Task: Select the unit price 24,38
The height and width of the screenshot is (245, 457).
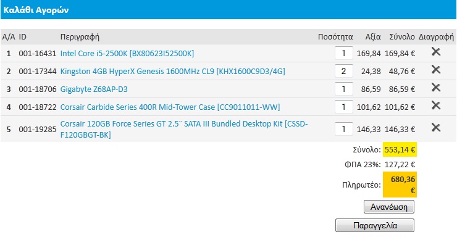Action: click(x=371, y=71)
